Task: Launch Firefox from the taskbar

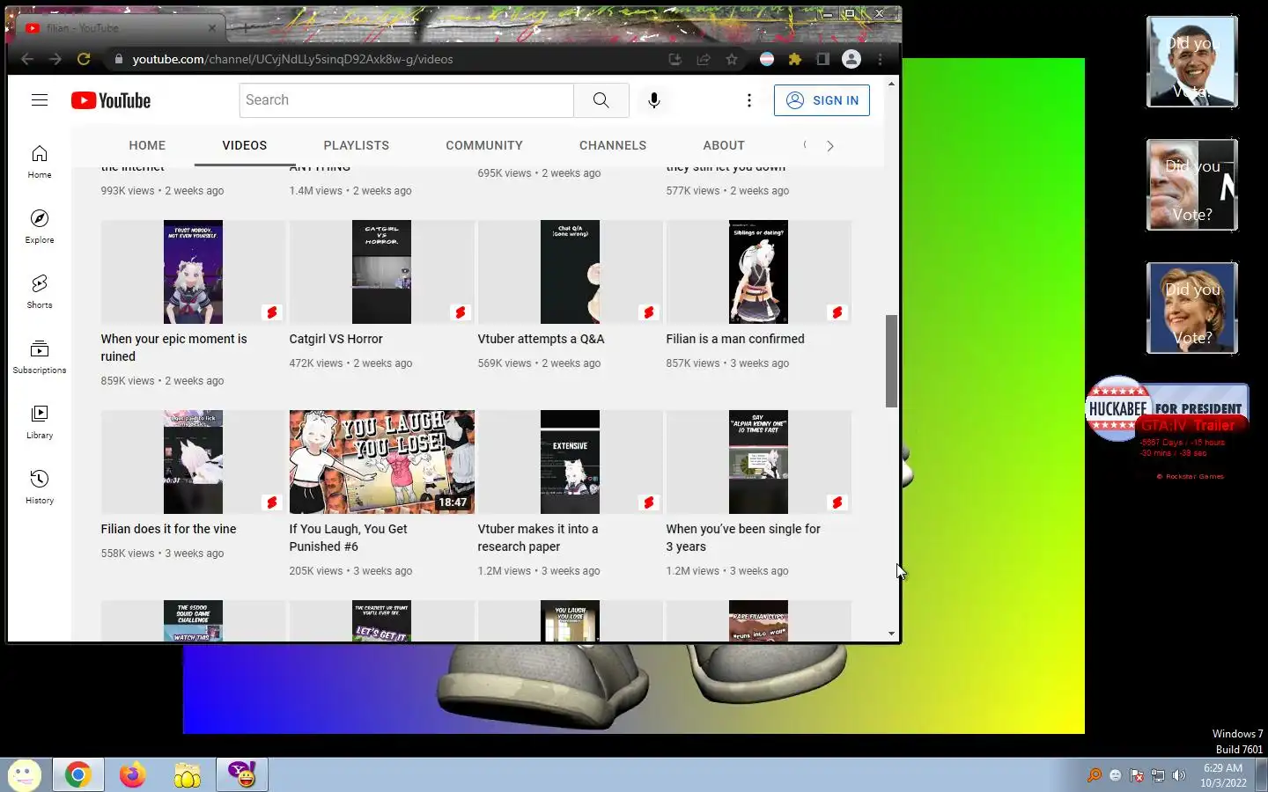Action: (x=132, y=775)
